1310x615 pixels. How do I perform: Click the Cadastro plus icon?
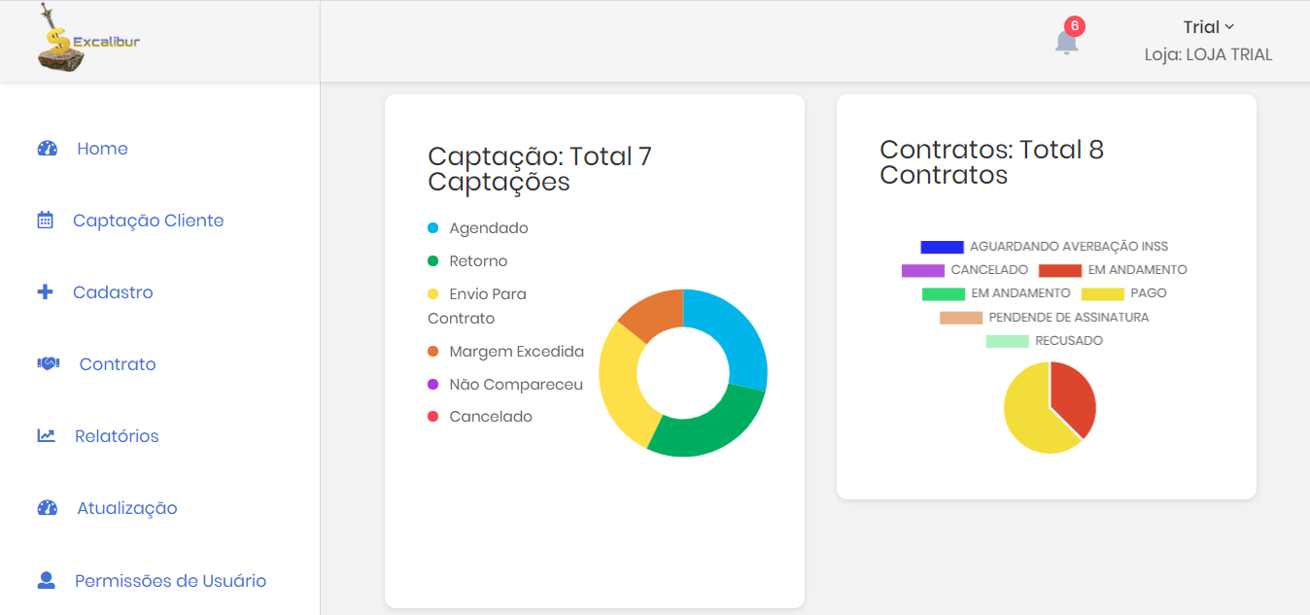pos(45,292)
